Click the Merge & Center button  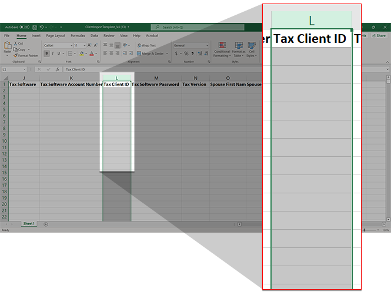pos(151,53)
